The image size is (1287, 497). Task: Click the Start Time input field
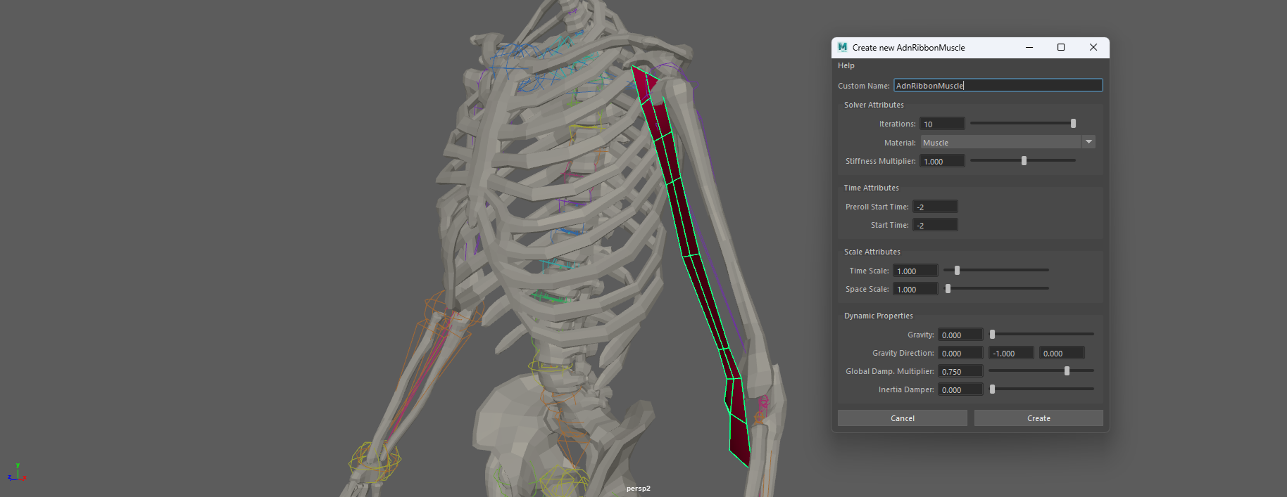[x=934, y=225]
